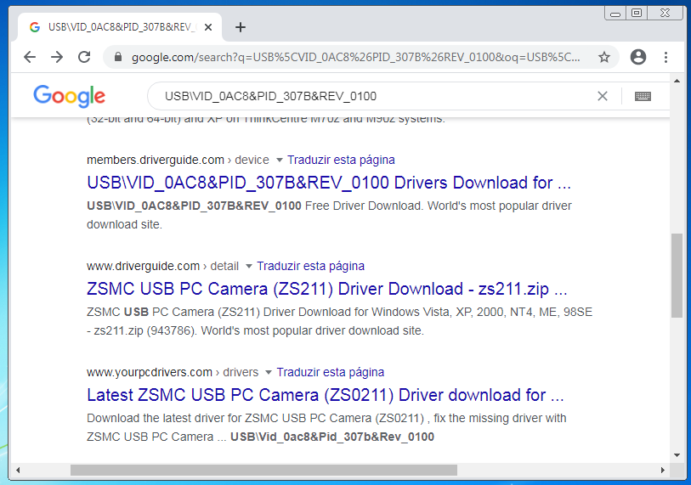Open ZSMC USB PC Camera (ZS211) result
691x485 pixels.
coord(327,289)
